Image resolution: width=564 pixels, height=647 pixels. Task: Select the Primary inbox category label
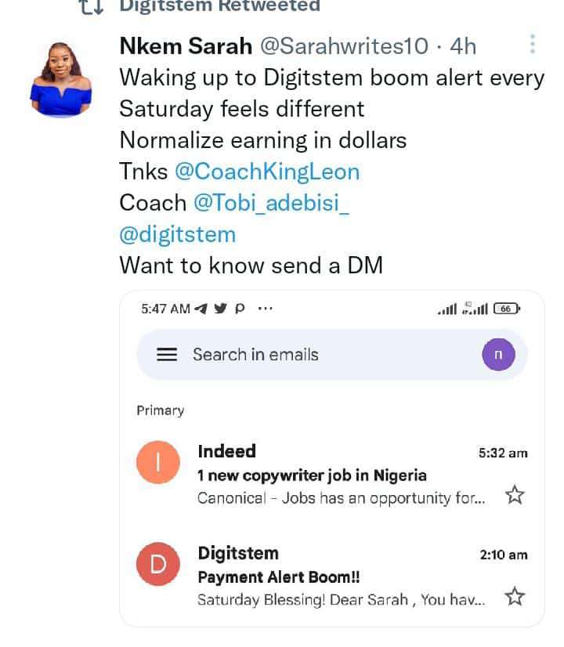pos(161,410)
